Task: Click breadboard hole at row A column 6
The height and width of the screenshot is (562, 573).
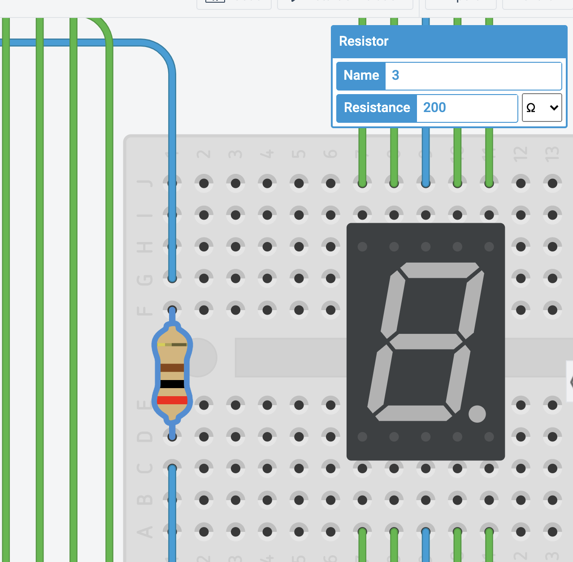Action: tap(331, 532)
